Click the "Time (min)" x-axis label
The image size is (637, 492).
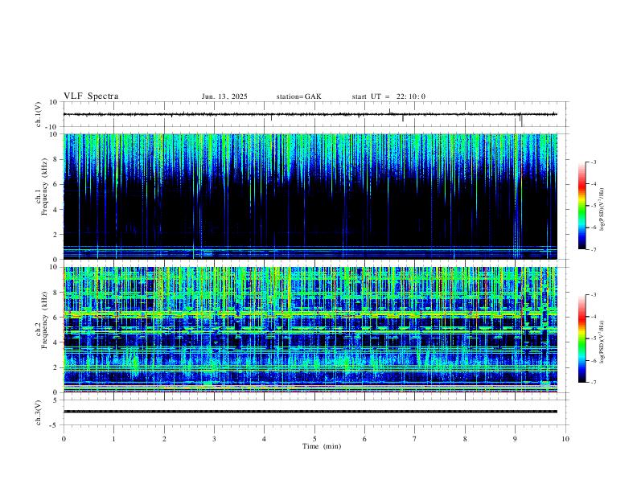coord(322,446)
